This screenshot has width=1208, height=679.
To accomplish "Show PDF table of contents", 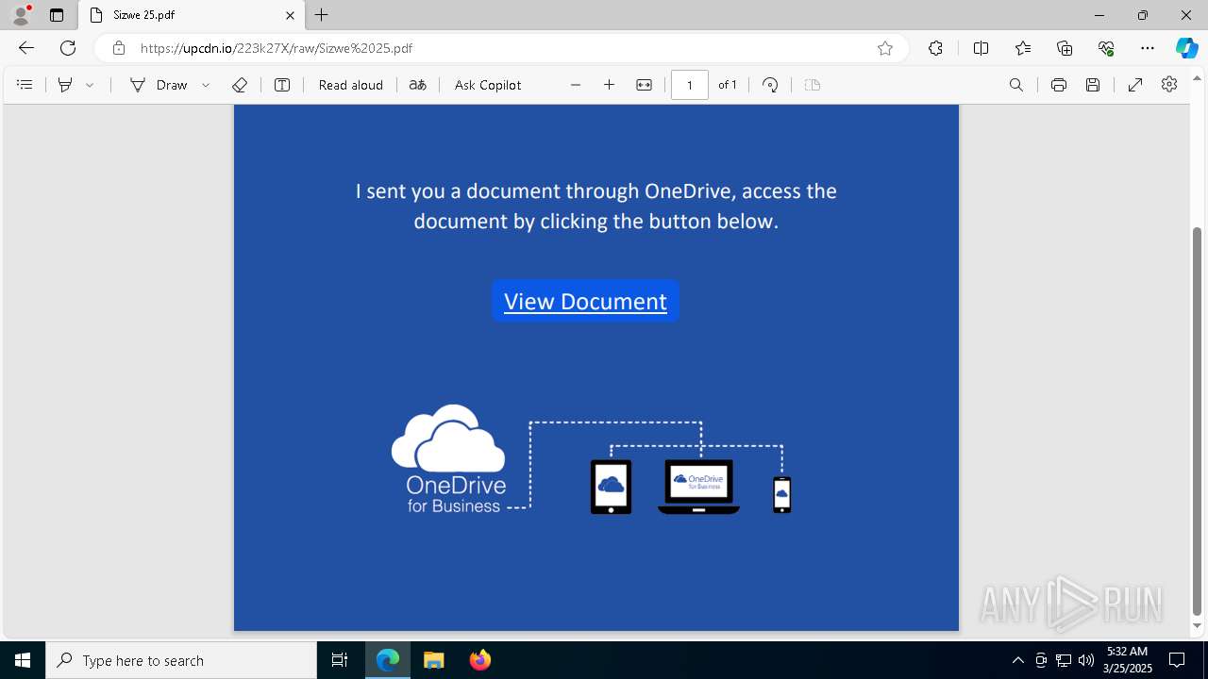I will click(25, 85).
